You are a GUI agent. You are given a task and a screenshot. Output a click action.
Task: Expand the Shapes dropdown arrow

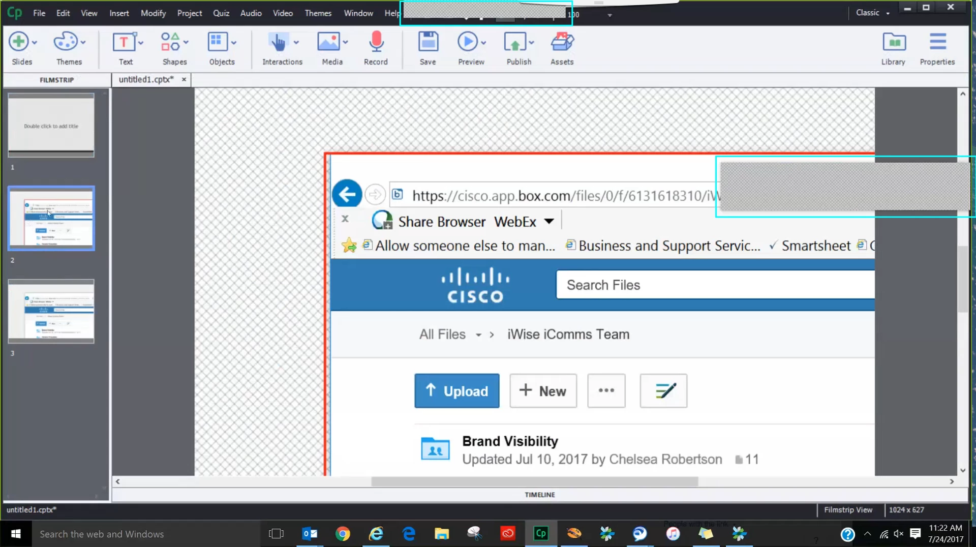coord(186,43)
